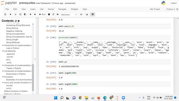Screen dimensions: 179x101
Task: Open the Kernel menu
Action: 51,9
